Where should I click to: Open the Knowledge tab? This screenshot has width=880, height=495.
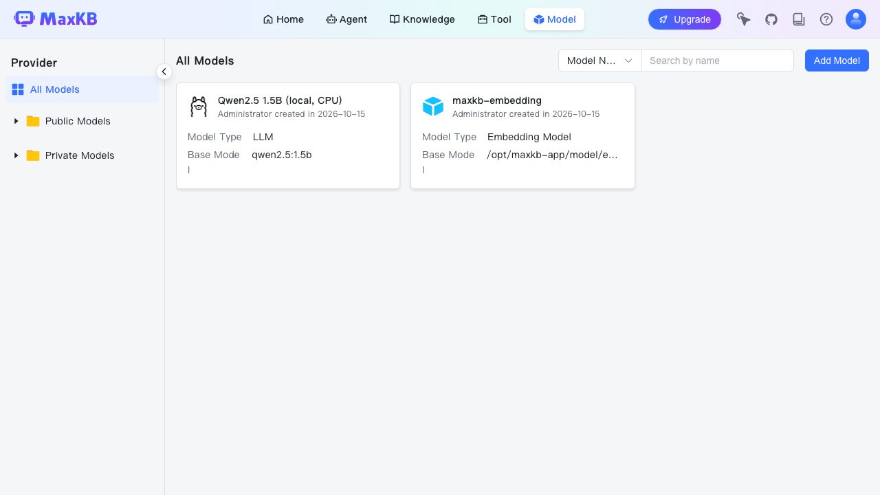point(422,19)
